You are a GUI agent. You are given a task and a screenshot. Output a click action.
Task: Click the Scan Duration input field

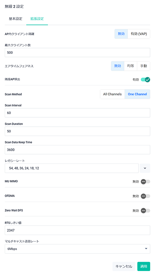[77, 131]
